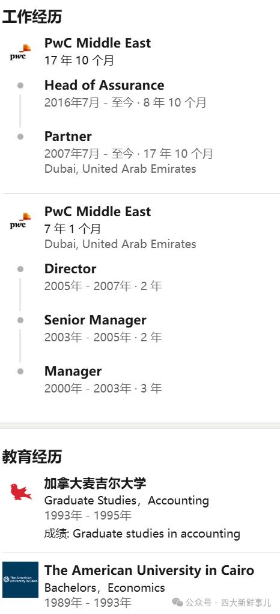Open 加拿大麦吉尔大学 school entry
Image resolution: width=280 pixels, height=614 pixels.
pyautogui.click(x=95, y=483)
